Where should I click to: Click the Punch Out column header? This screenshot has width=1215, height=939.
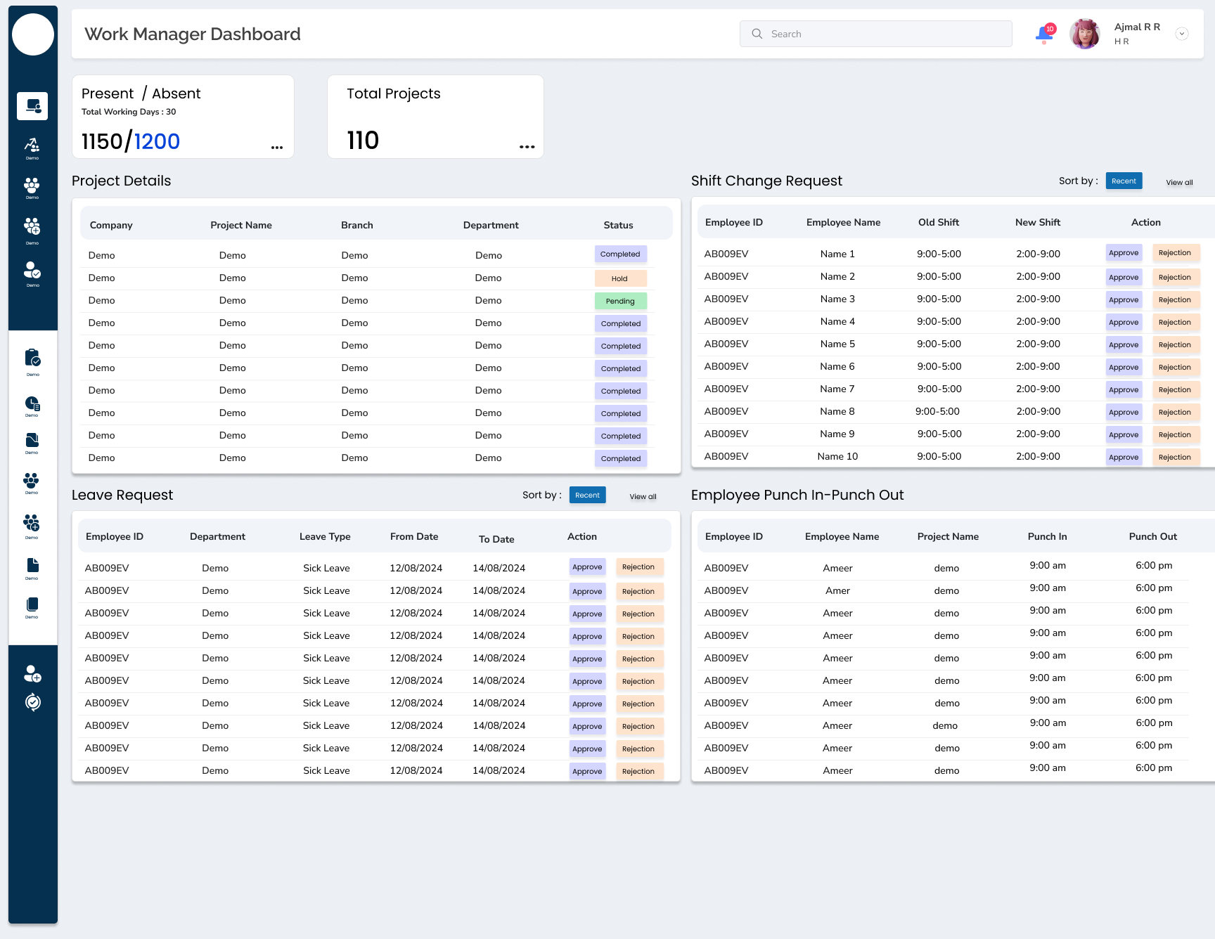[x=1153, y=536]
